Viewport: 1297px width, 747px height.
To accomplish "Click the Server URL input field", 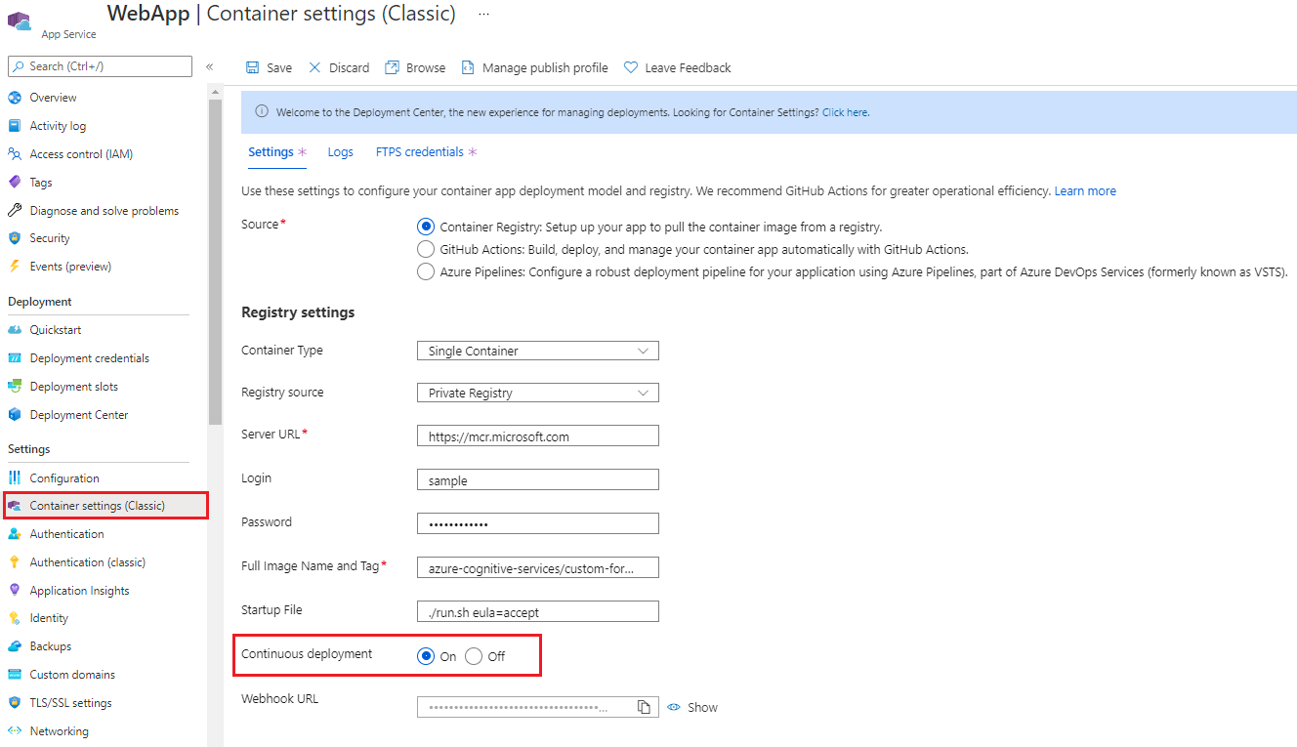I will (x=537, y=436).
